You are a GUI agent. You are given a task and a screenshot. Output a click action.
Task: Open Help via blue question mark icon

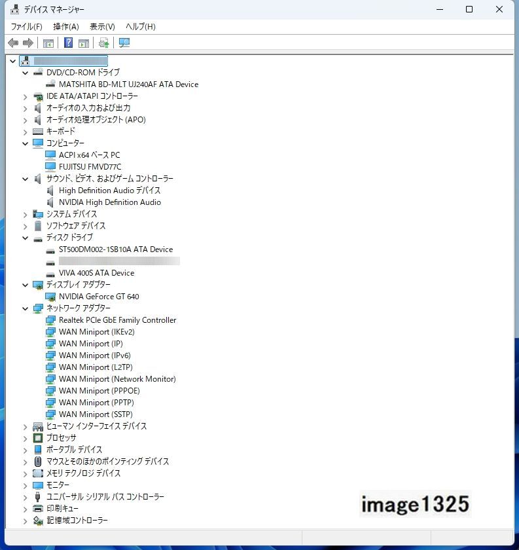[68, 43]
